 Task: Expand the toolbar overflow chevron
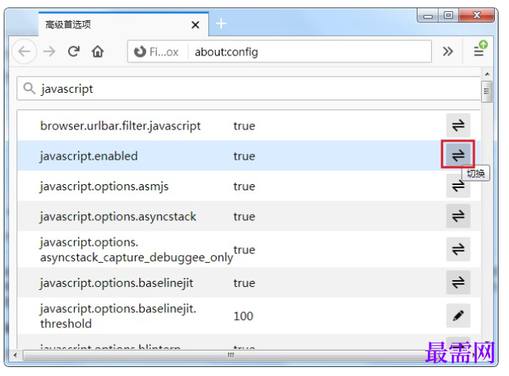(x=448, y=51)
